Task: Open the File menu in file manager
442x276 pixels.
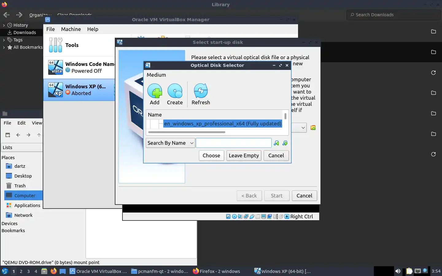Action: point(7,123)
